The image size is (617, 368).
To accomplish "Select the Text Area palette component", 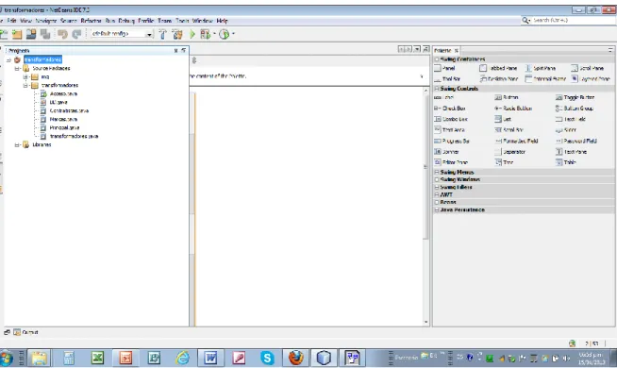I will click(449, 130).
